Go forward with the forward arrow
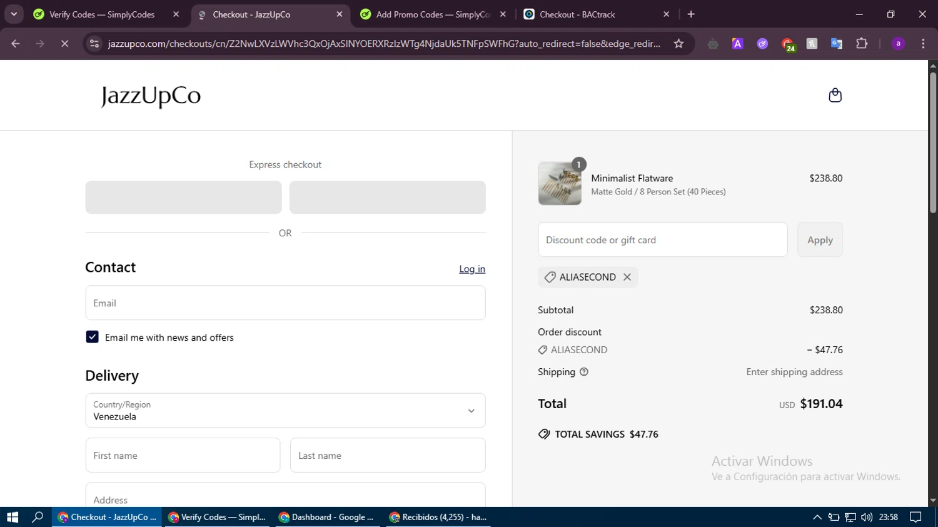 click(40, 44)
